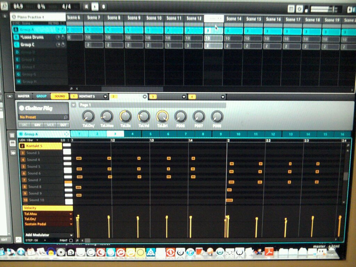Image resolution: width=356 pixels, height=267 pixels.
Task: Click the Tal.Siz knob
Action: coord(125,116)
